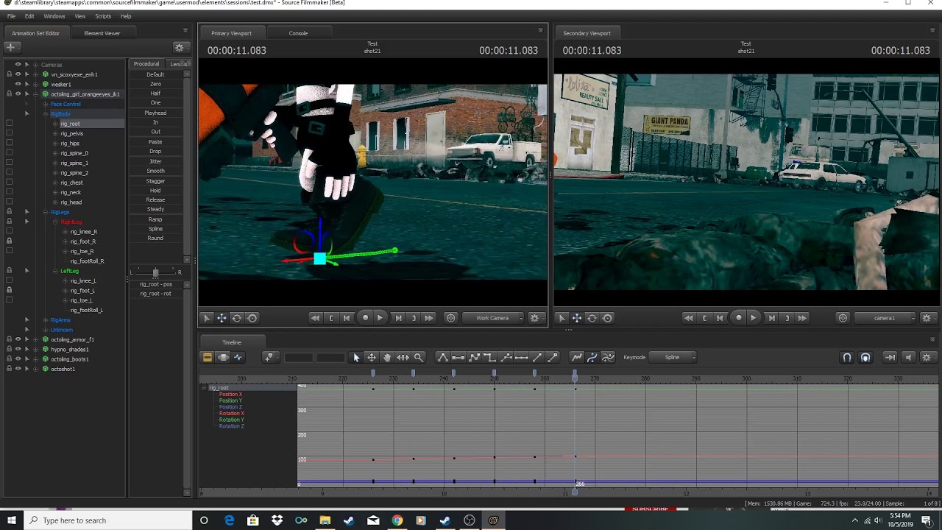942x530 pixels.
Task: Apply the Smooth procedural preset
Action: coord(155,171)
